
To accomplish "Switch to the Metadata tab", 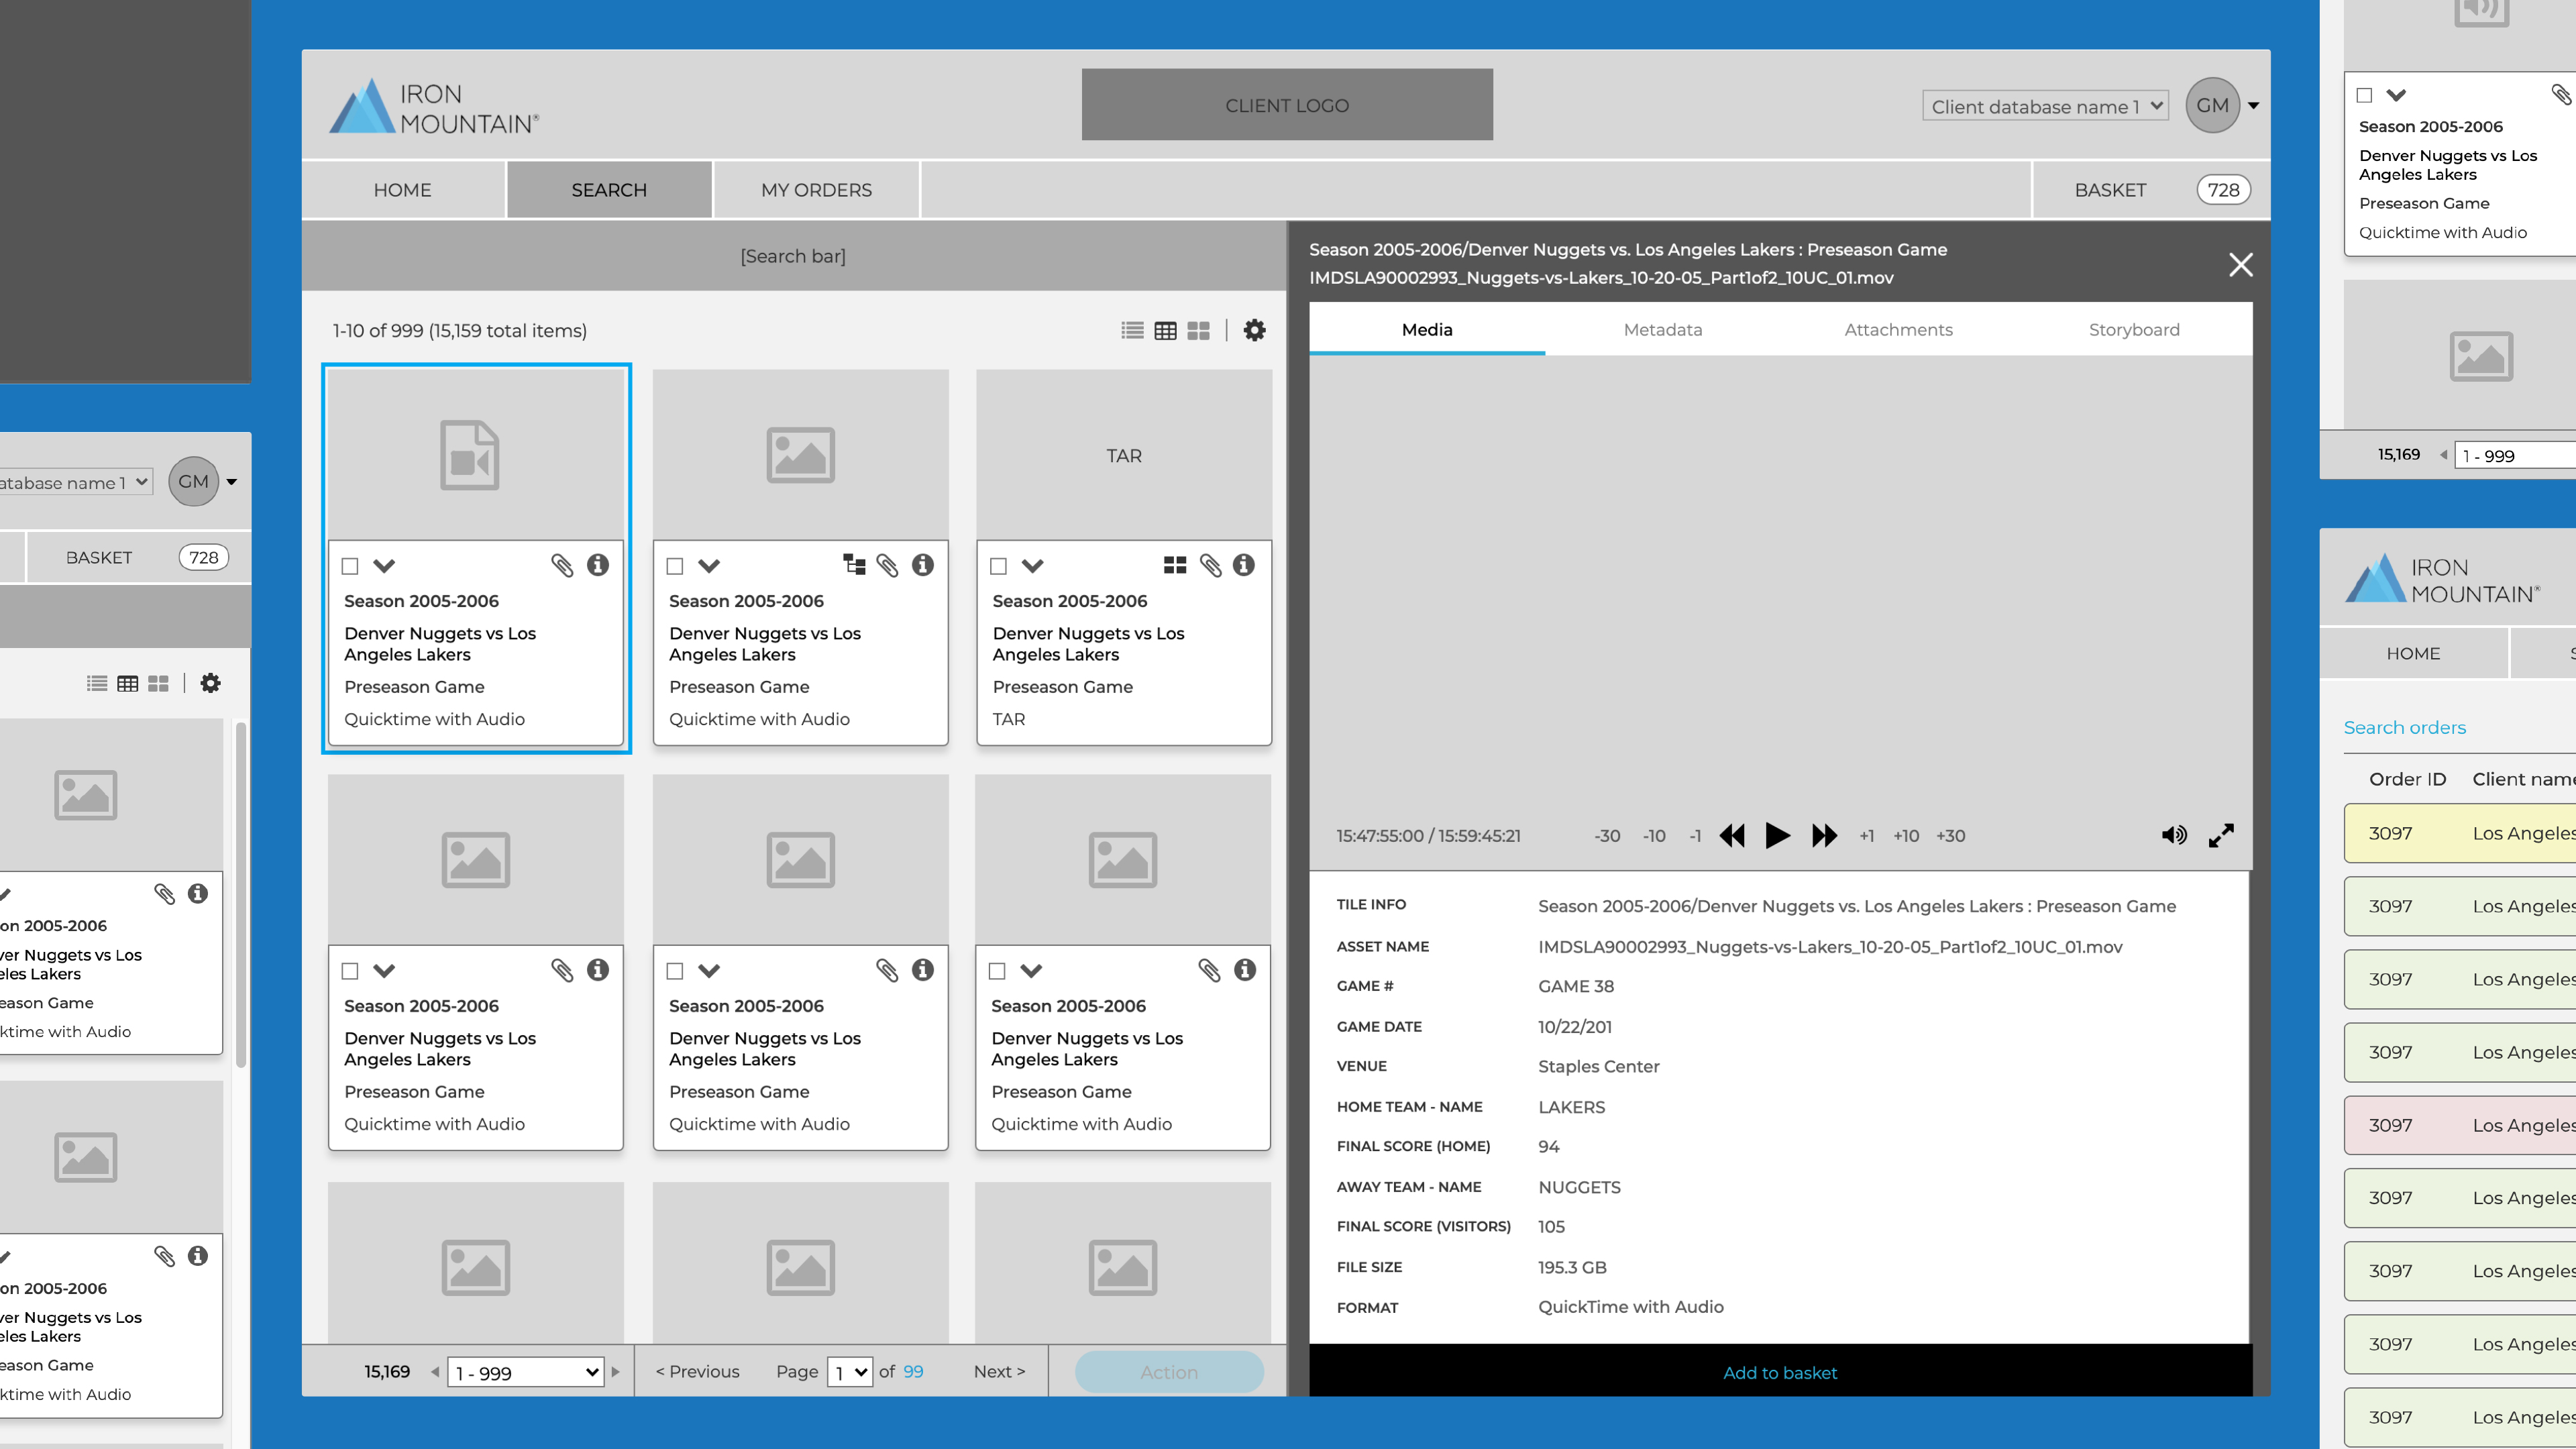I will (x=1662, y=329).
